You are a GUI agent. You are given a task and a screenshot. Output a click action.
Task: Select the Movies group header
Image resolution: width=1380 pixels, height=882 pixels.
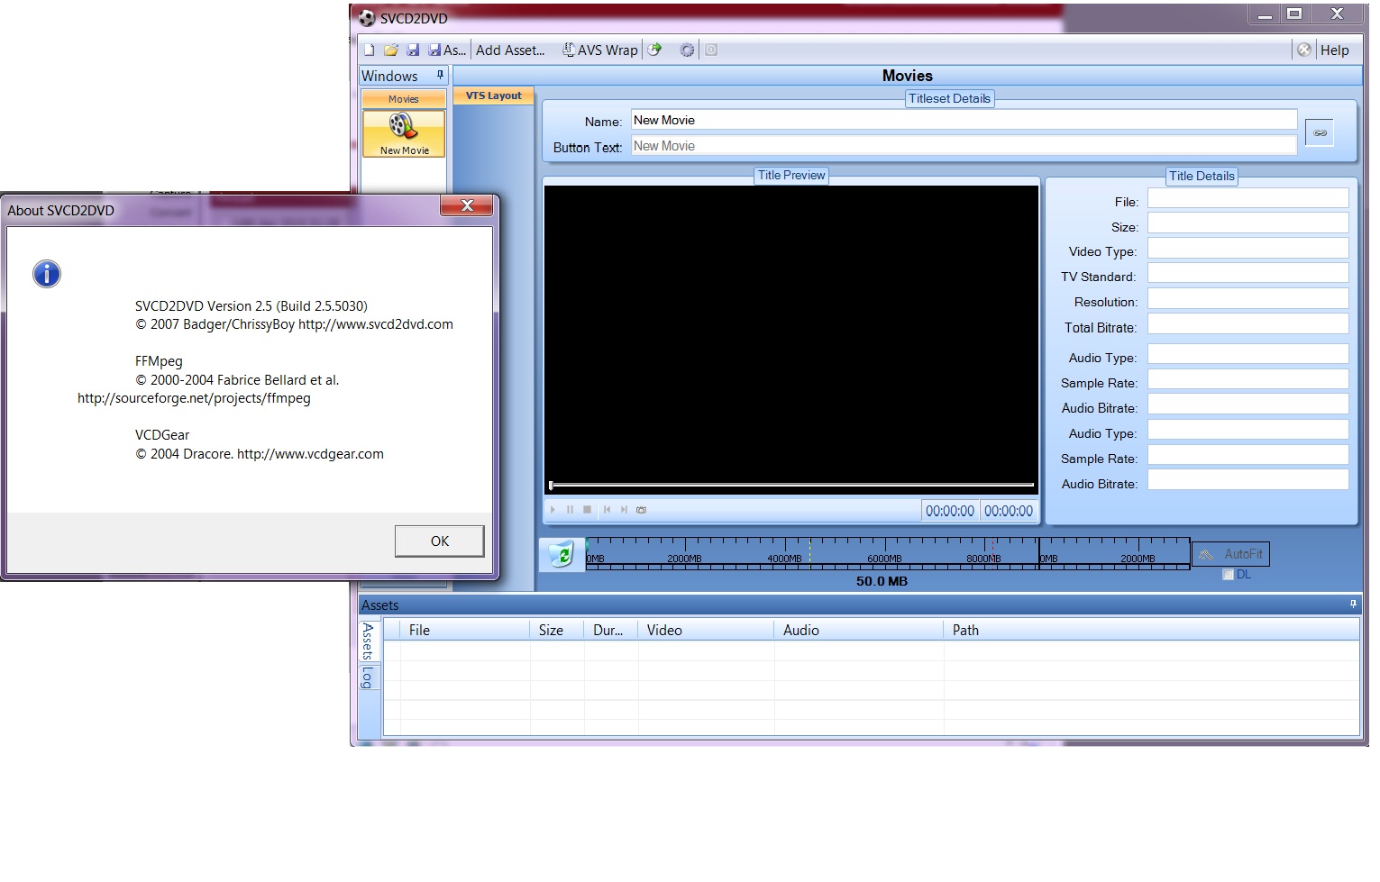pos(404,99)
